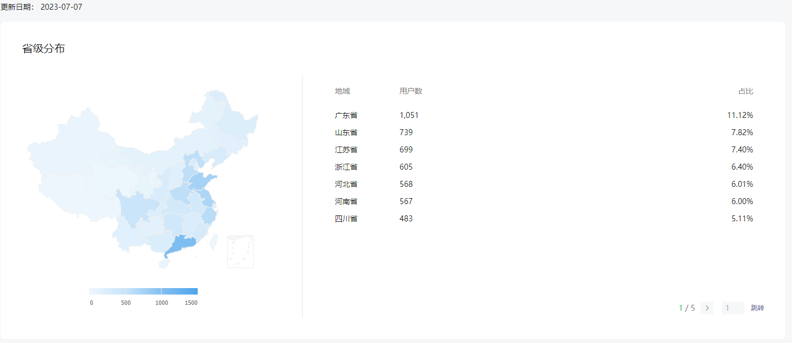Image resolution: width=792 pixels, height=343 pixels.
Task: Click percentage 6.01%
Action: pos(742,184)
